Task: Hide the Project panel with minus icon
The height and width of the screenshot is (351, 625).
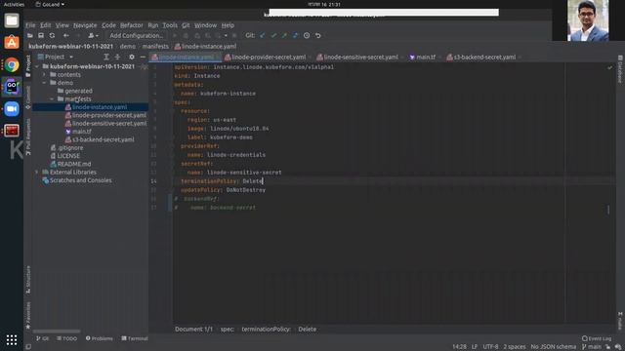Action: [143, 57]
